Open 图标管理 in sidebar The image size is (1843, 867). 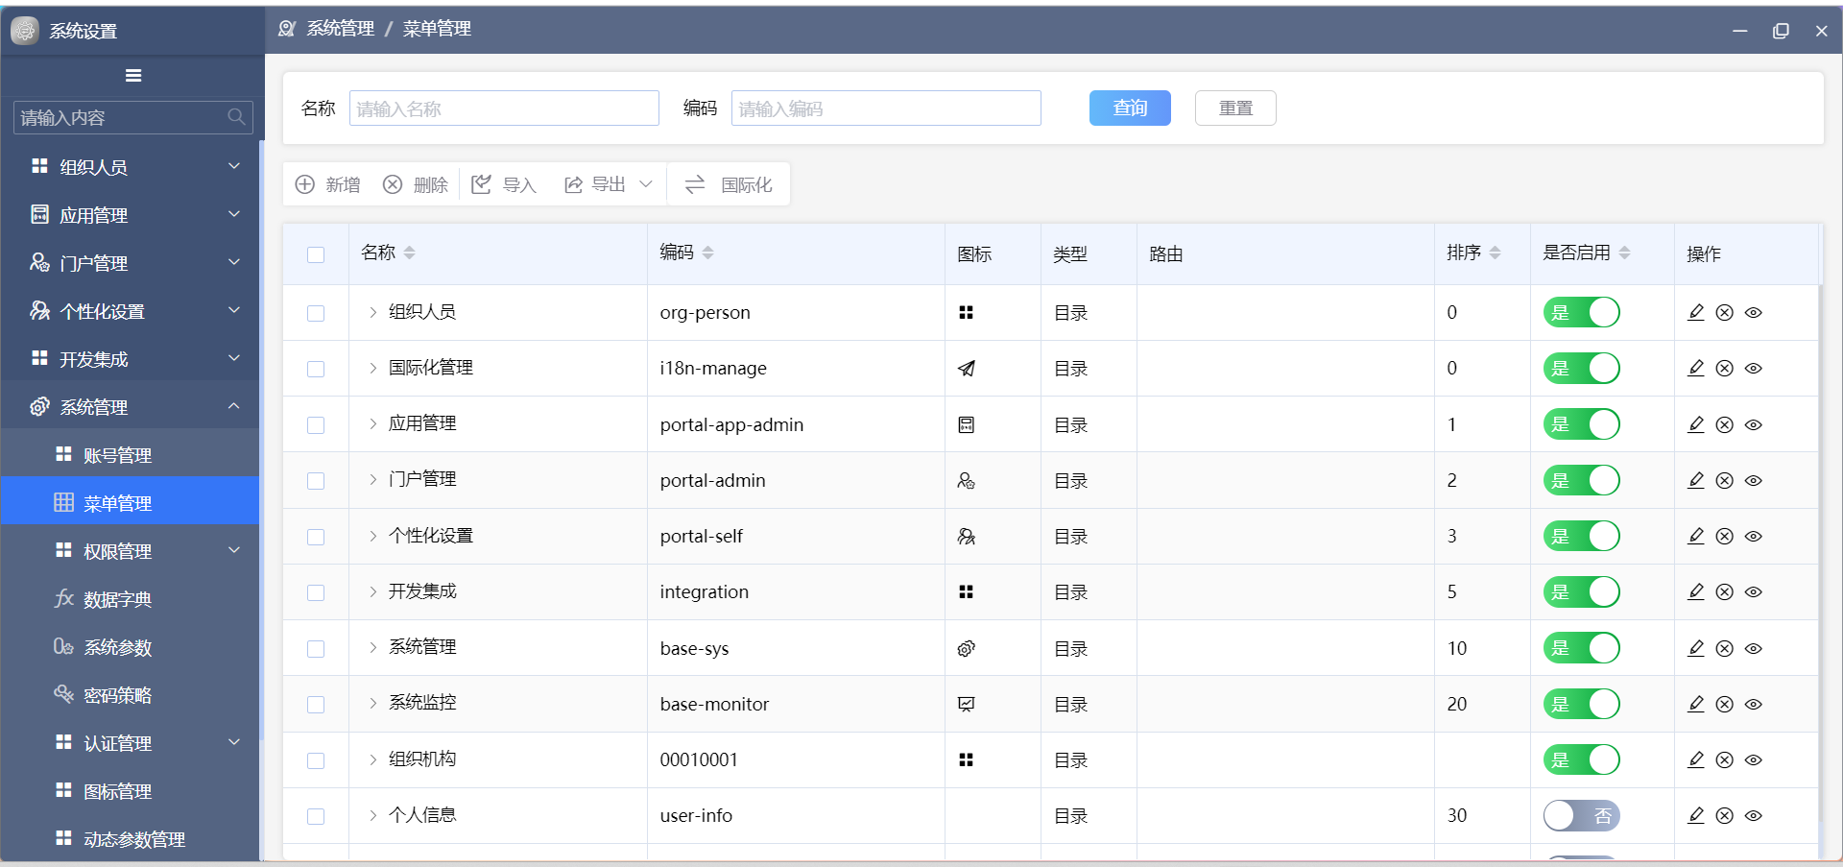click(132, 790)
